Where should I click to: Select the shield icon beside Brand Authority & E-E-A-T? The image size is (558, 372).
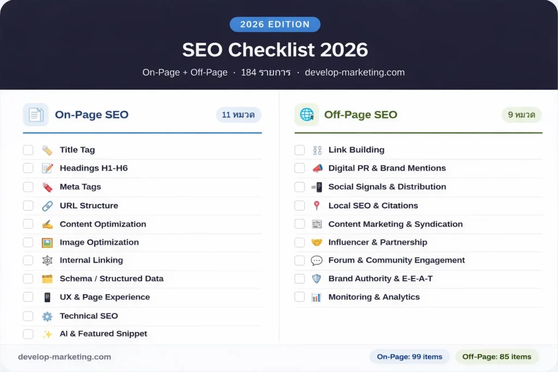(x=317, y=278)
